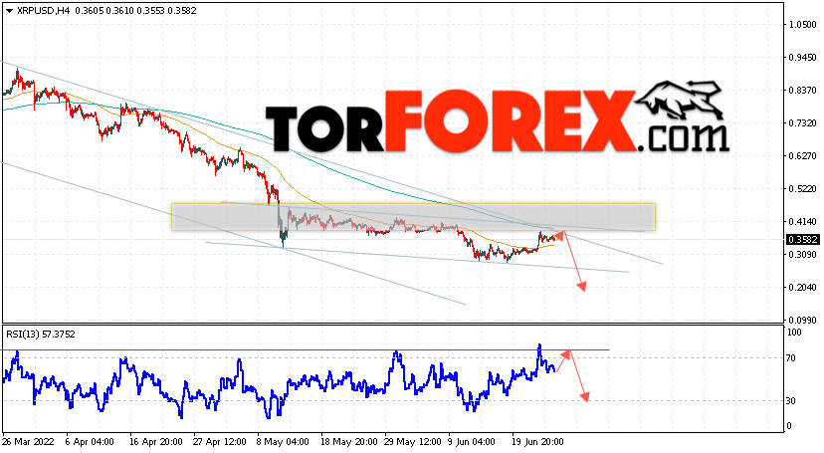Select the 6 Apr 04:00 time label
824x453 pixels.
point(90,442)
